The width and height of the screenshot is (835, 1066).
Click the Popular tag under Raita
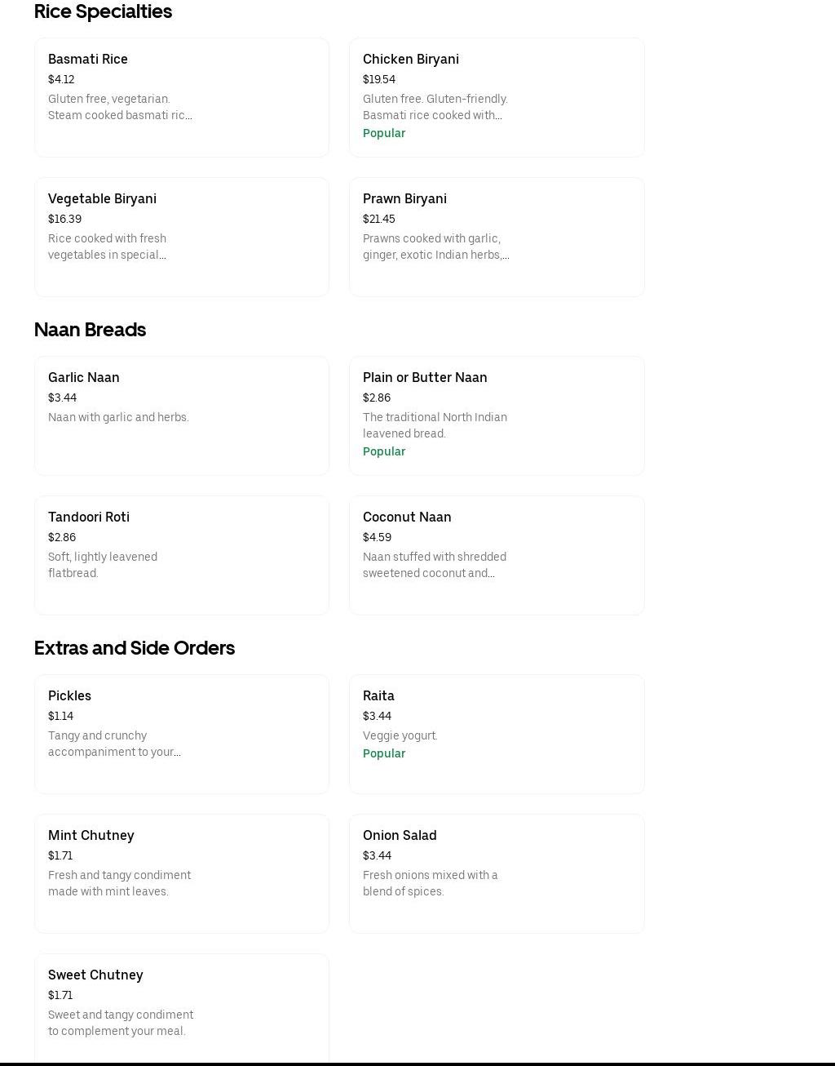[x=384, y=753]
